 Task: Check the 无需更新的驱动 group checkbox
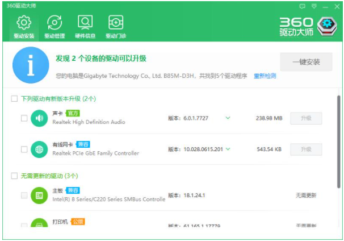[14, 176]
